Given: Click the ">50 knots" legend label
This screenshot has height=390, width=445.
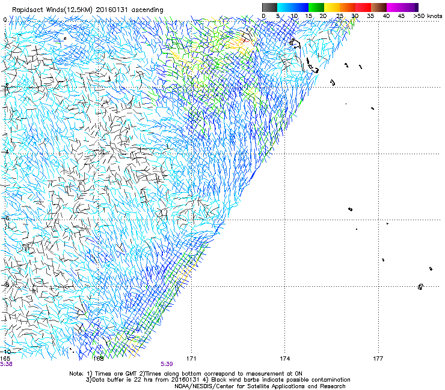Looking at the screenshot, I should pos(428,16).
